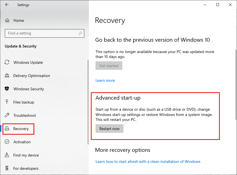Open the Windows Update section

point(28,62)
